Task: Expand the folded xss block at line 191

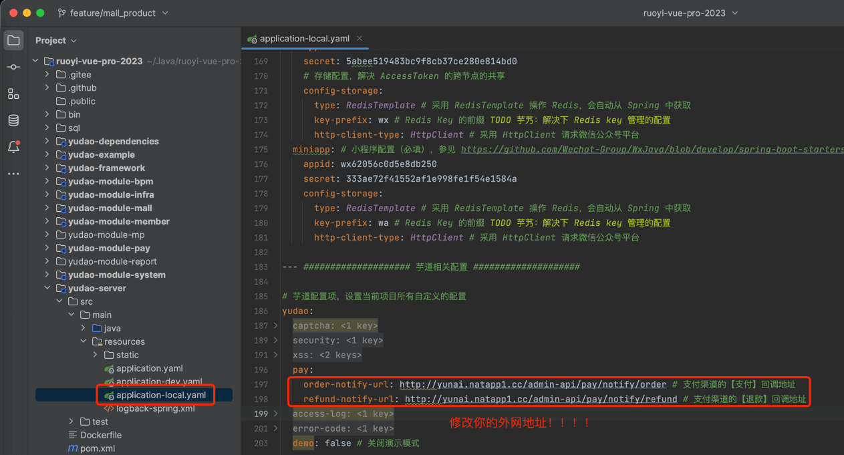Action: tap(275, 355)
